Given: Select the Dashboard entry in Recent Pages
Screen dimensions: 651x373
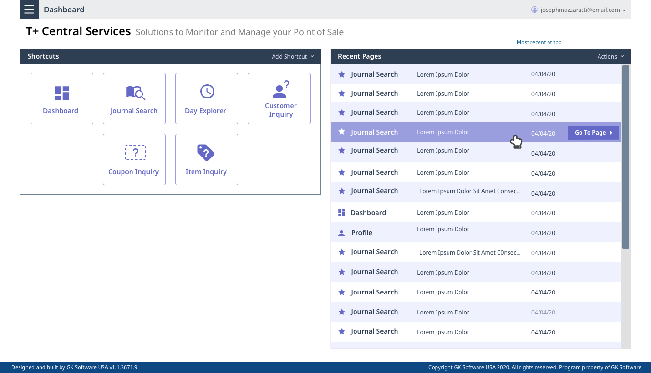Looking at the screenshot, I should click(368, 213).
